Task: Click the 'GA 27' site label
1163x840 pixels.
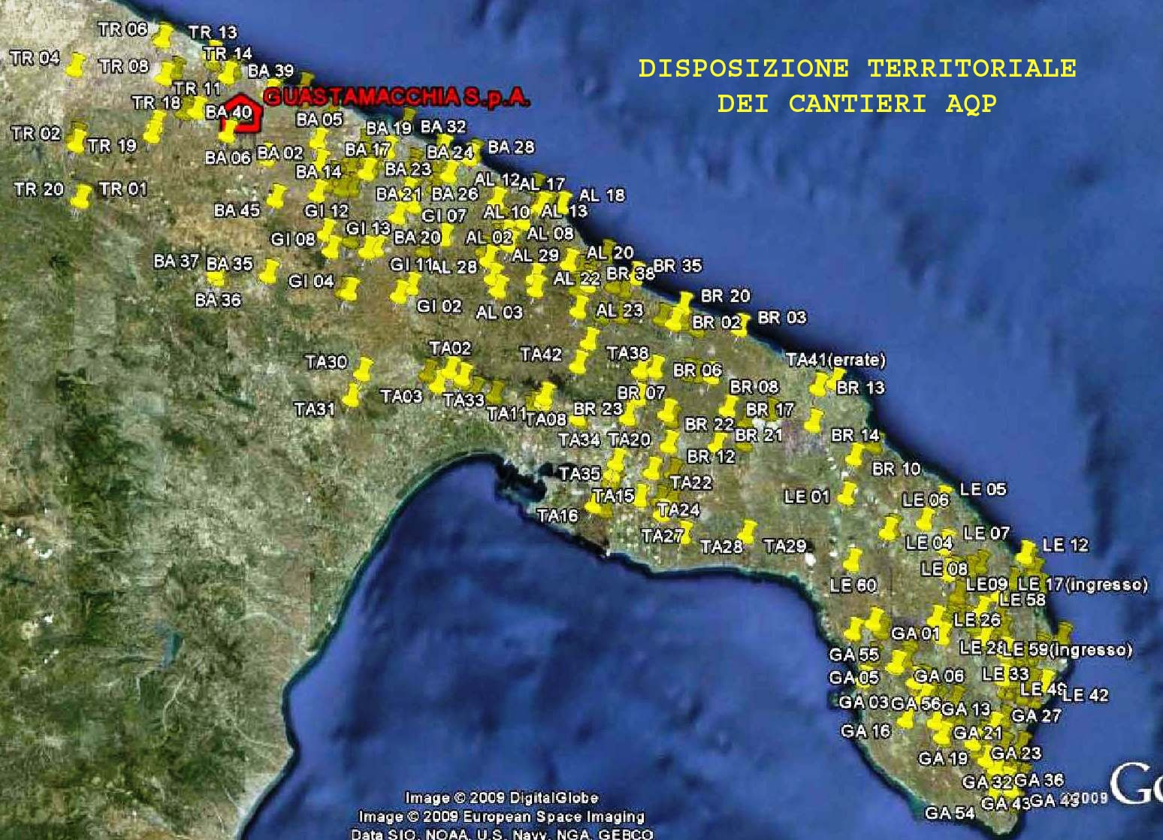Action: 1036,715
